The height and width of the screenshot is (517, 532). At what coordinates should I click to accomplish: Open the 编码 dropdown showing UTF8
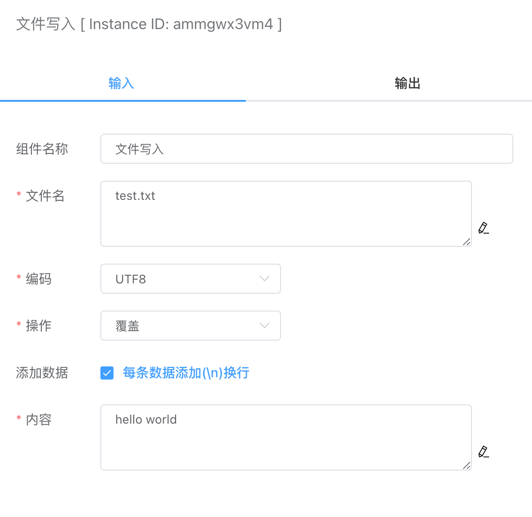click(x=190, y=279)
